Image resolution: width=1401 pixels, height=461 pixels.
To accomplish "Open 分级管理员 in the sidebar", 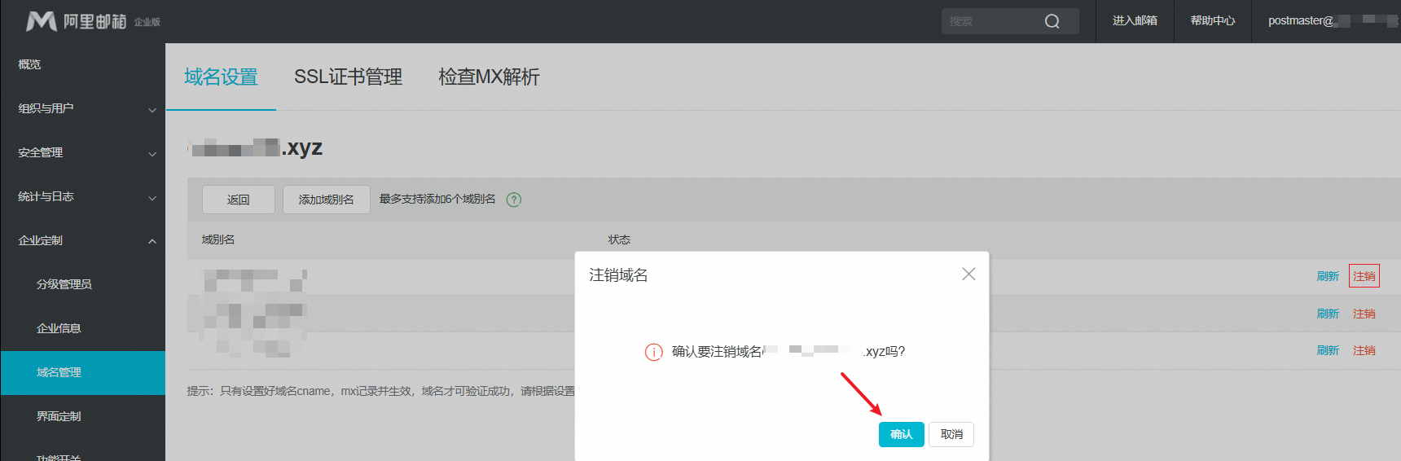I will [64, 284].
